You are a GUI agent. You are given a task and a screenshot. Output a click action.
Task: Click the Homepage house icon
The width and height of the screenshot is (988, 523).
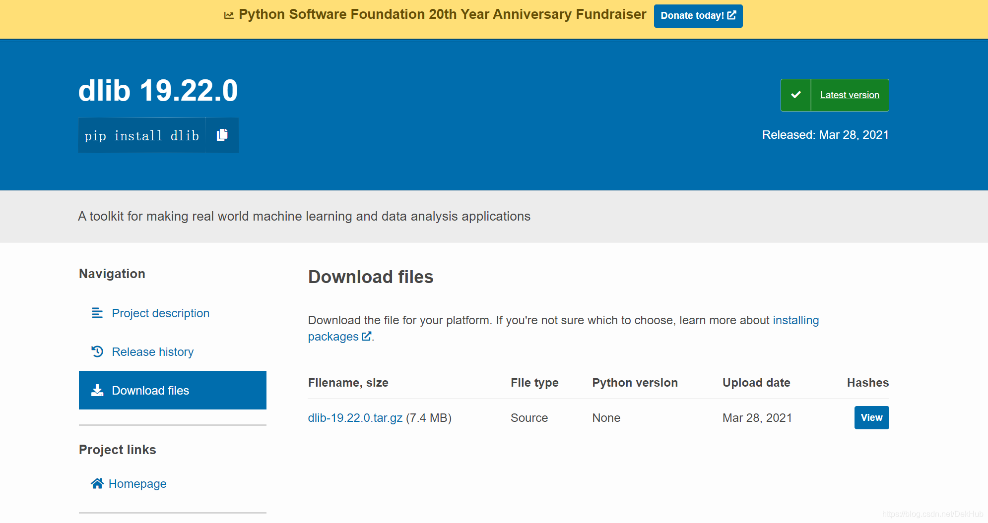(97, 483)
